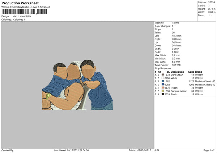Image resolution: width=217 pixels, height=153 pixels.
Task: Click the EndX value 0.00 in
Action: [175, 49]
